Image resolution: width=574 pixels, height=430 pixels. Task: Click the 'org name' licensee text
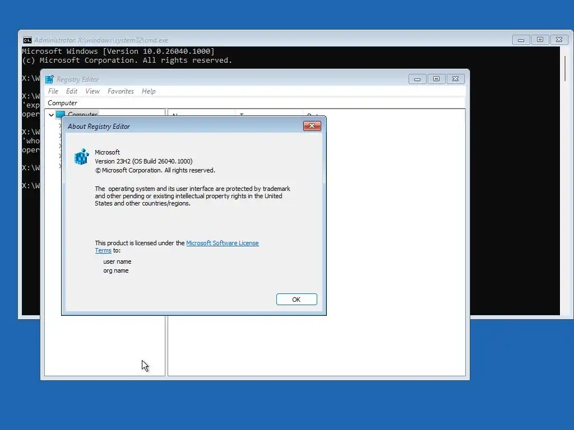115,271
